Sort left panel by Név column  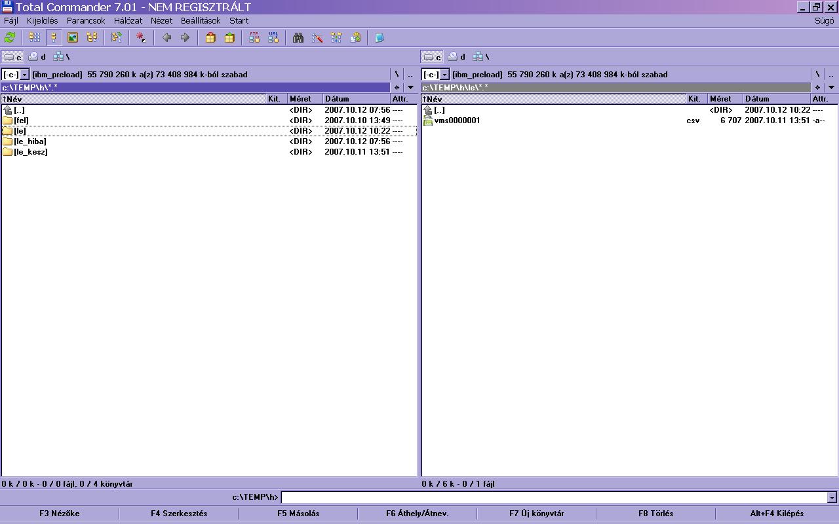click(134, 99)
